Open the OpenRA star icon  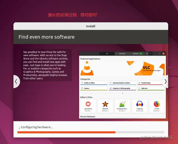pos(105,104)
